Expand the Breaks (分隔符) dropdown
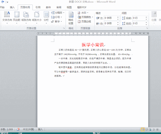This screenshot has width=161, height=134. tap(57, 13)
